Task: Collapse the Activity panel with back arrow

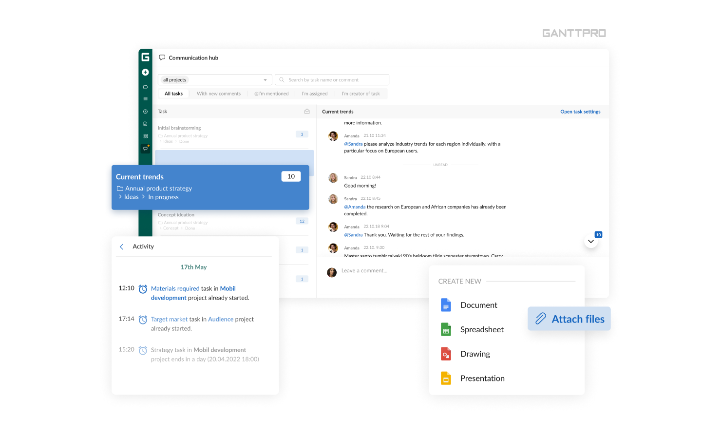Action: (x=121, y=247)
